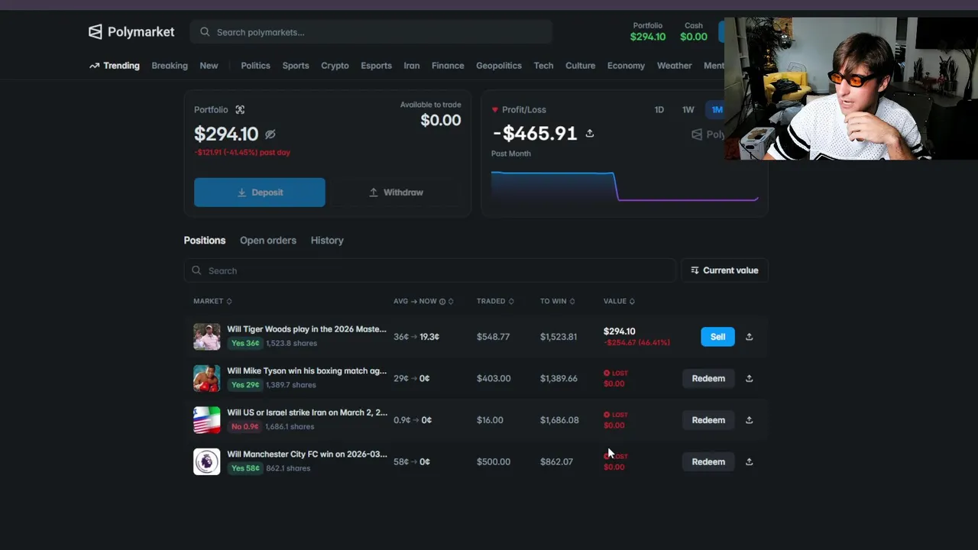Click the header Portfolio $294.10 balance
This screenshot has width=978, height=550.
pyautogui.click(x=648, y=32)
